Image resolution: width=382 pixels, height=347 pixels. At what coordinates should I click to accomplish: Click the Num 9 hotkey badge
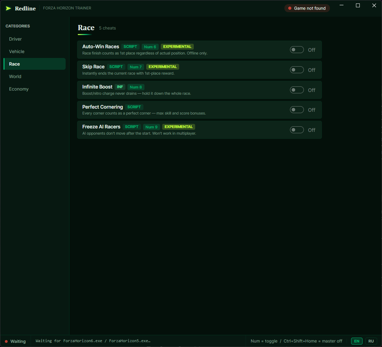click(x=151, y=127)
